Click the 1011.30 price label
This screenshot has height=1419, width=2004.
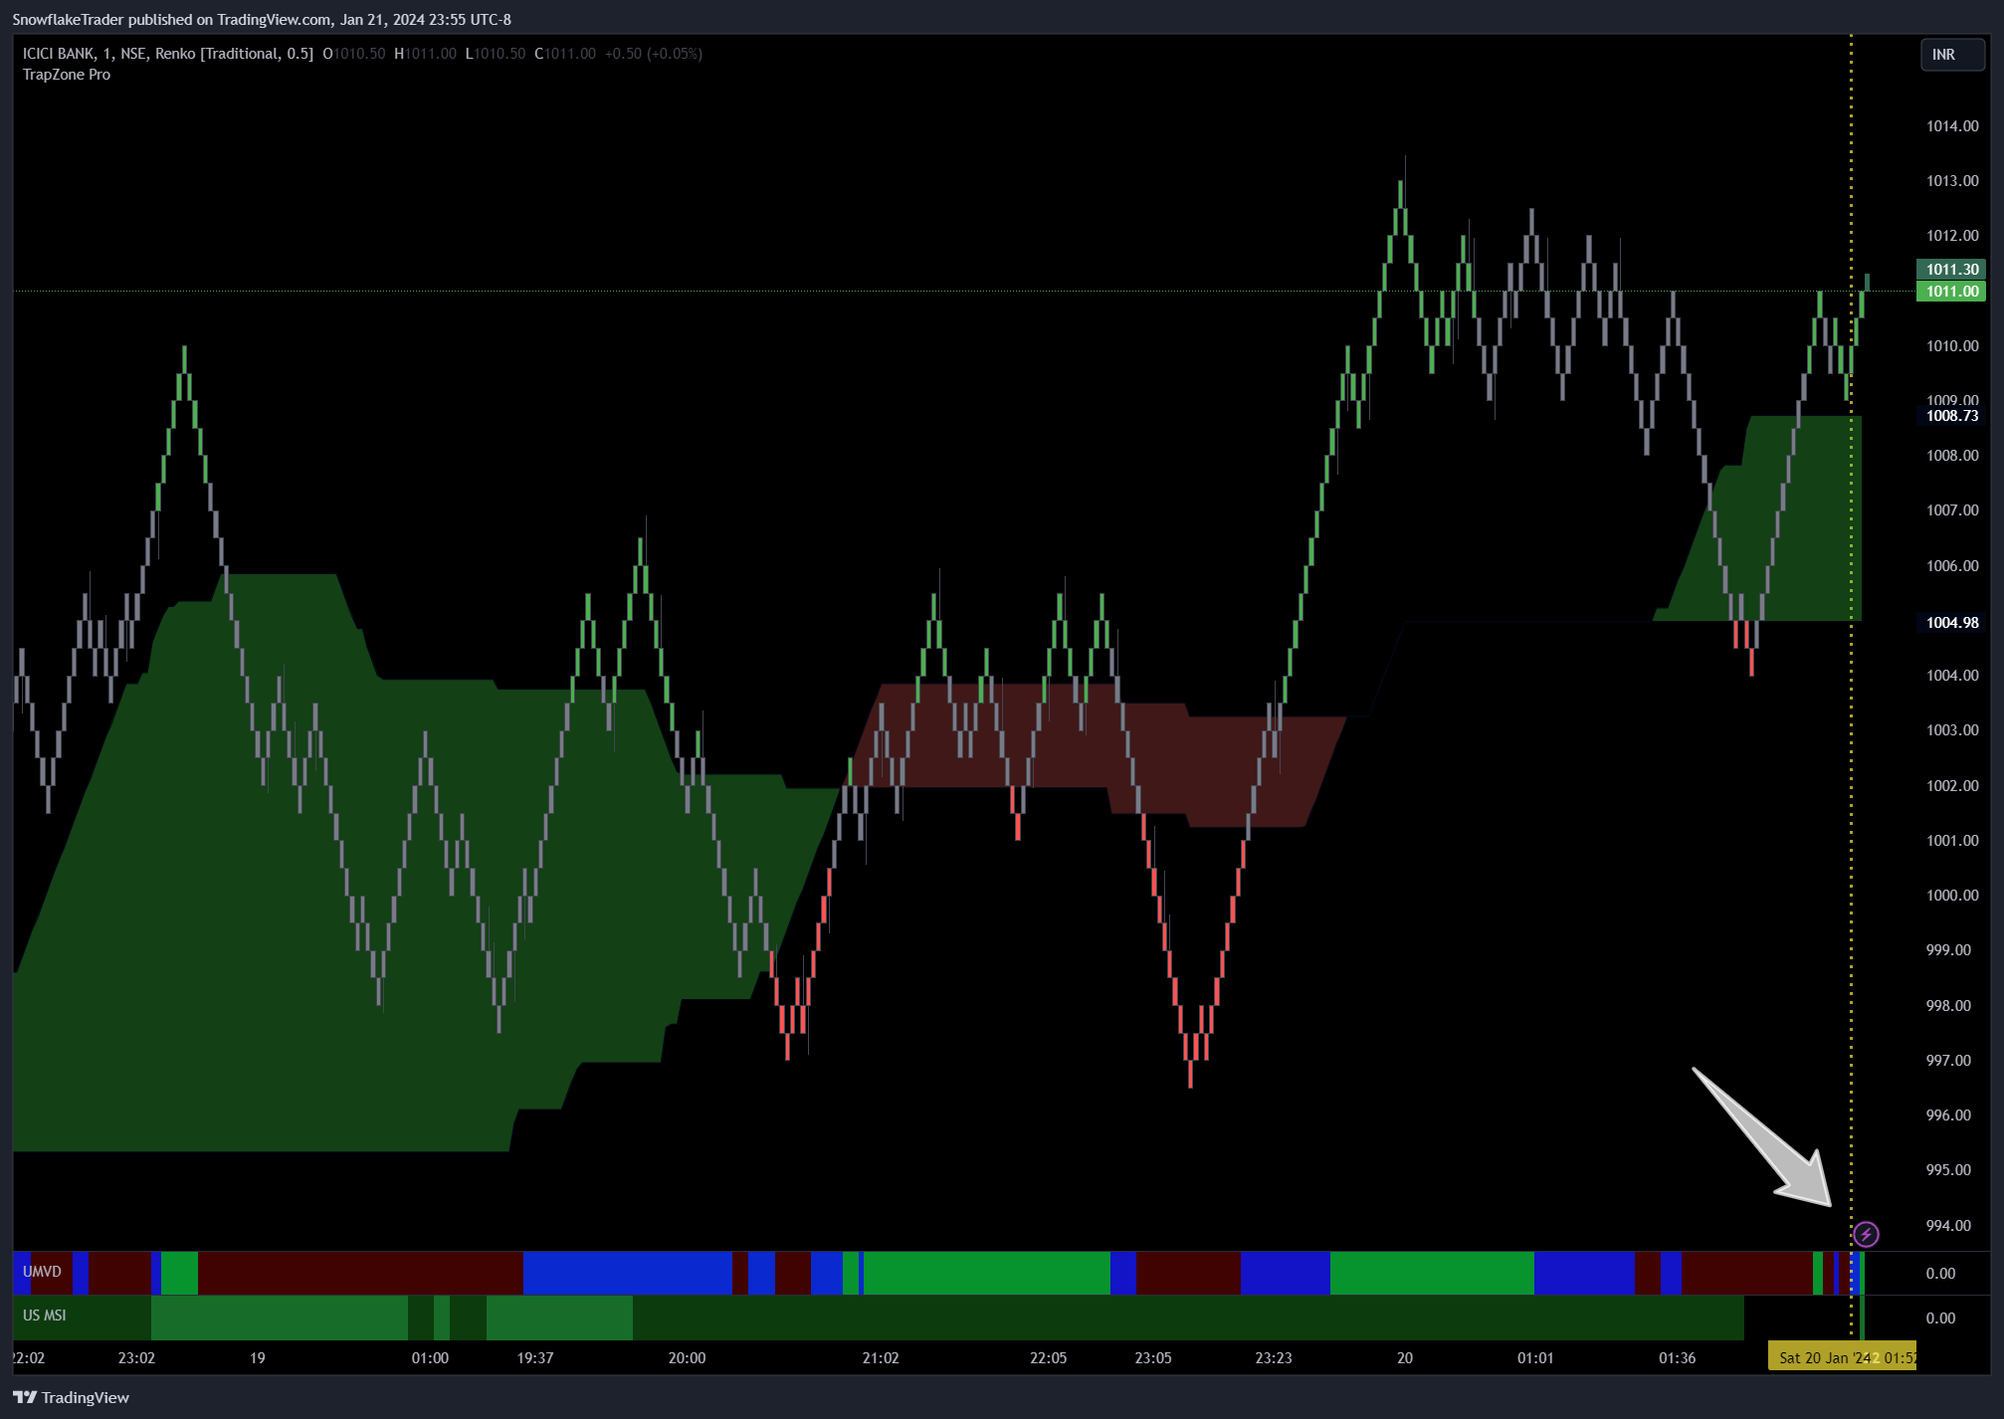pyautogui.click(x=1951, y=270)
